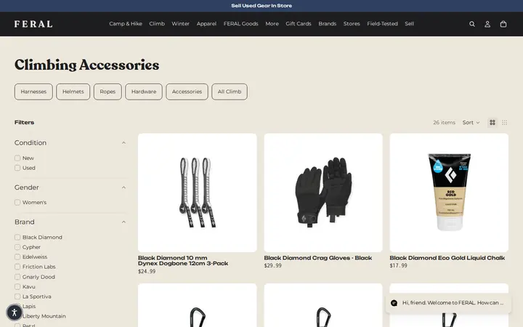Click the 26 items count text
The height and width of the screenshot is (327, 523).
click(x=444, y=123)
